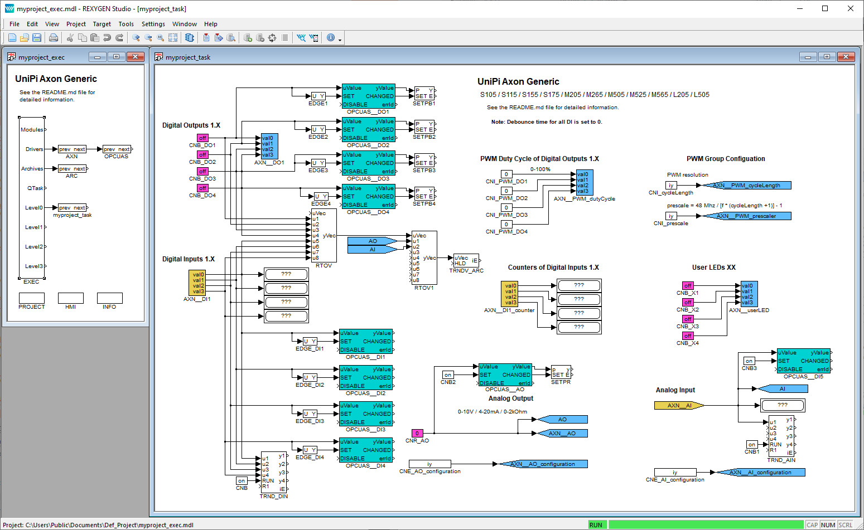
Task: Open the Edit menu
Action: pos(32,24)
